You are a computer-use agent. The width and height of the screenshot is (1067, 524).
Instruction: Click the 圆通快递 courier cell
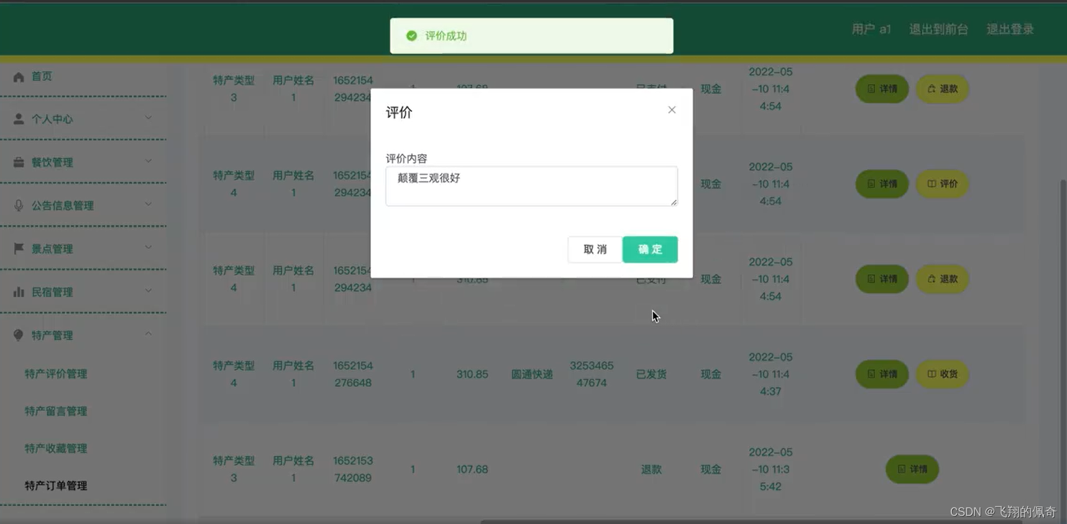click(x=531, y=374)
